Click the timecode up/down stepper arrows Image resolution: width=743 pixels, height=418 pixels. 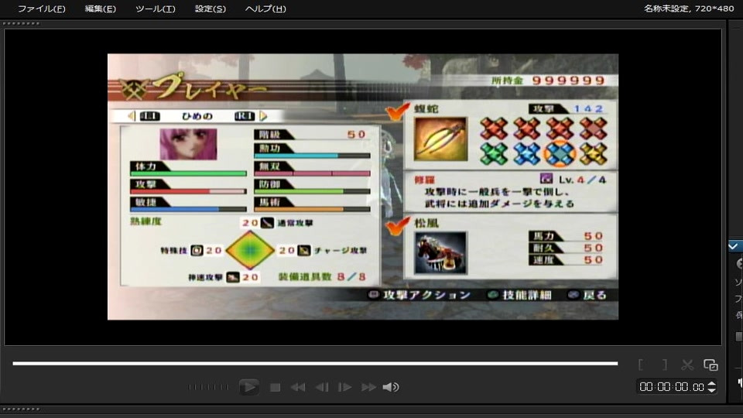711,387
